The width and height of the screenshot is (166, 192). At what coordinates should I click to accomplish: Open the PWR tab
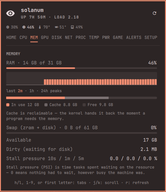pyautogui.click(x=106, y=37)
